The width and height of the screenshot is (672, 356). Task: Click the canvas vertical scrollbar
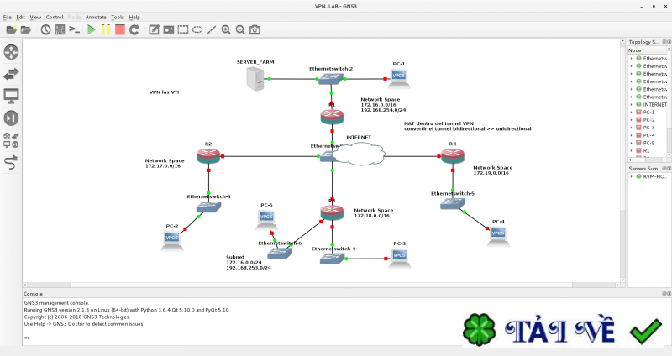click(x=622, y=160)
